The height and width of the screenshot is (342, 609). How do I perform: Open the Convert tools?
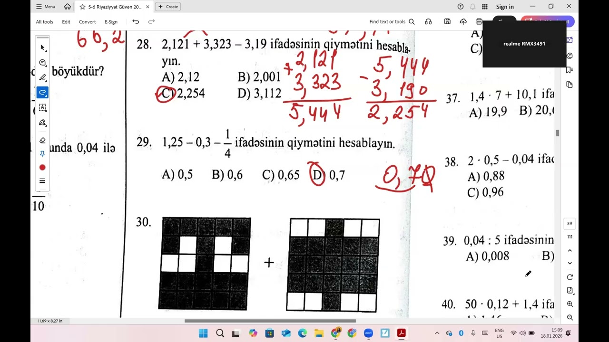tap(88, 22)
